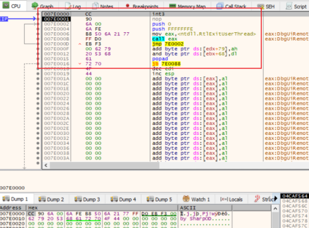
Task: Select address 007E0000 in disassembly
Action: [x=57, y=14]
